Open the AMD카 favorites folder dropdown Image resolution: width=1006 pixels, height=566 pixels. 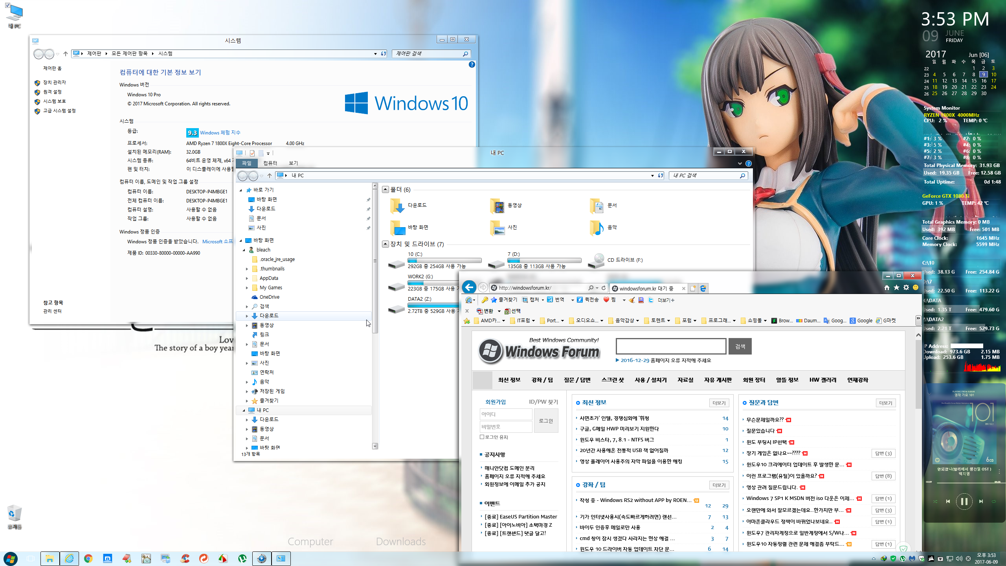point(503,321)
